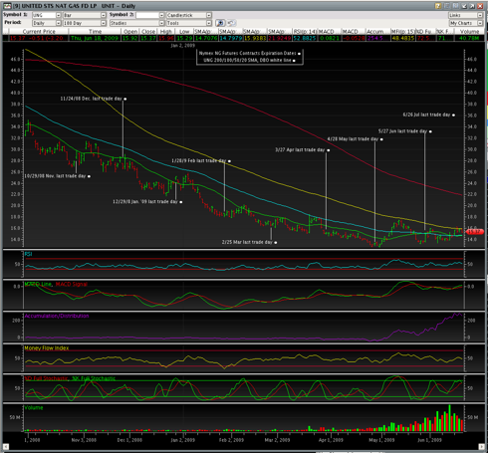This screenshot has height=453, width=488.
Task: Click the toolbar icon right of crosshair tool
Action: pos(231,23)
